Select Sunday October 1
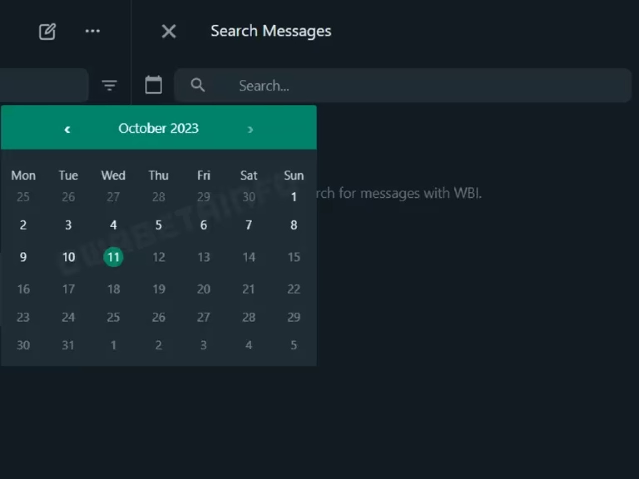 [x=294, y=197]
